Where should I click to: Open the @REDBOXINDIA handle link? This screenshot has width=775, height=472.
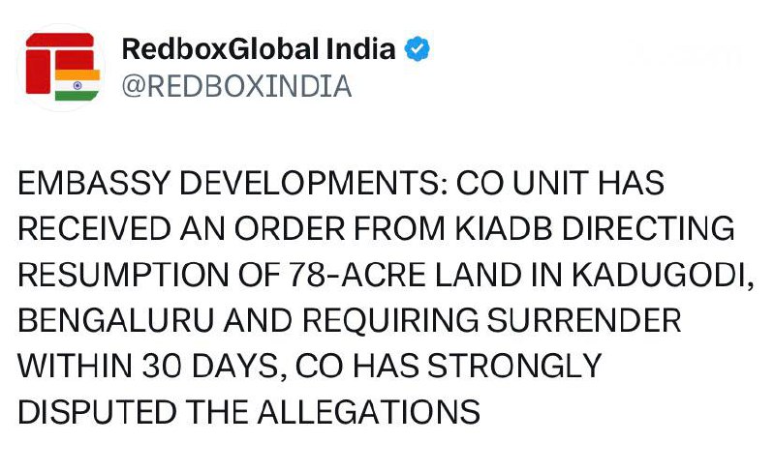[236, 86]
